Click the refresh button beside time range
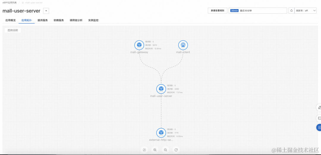 click(x=291, y=11)
